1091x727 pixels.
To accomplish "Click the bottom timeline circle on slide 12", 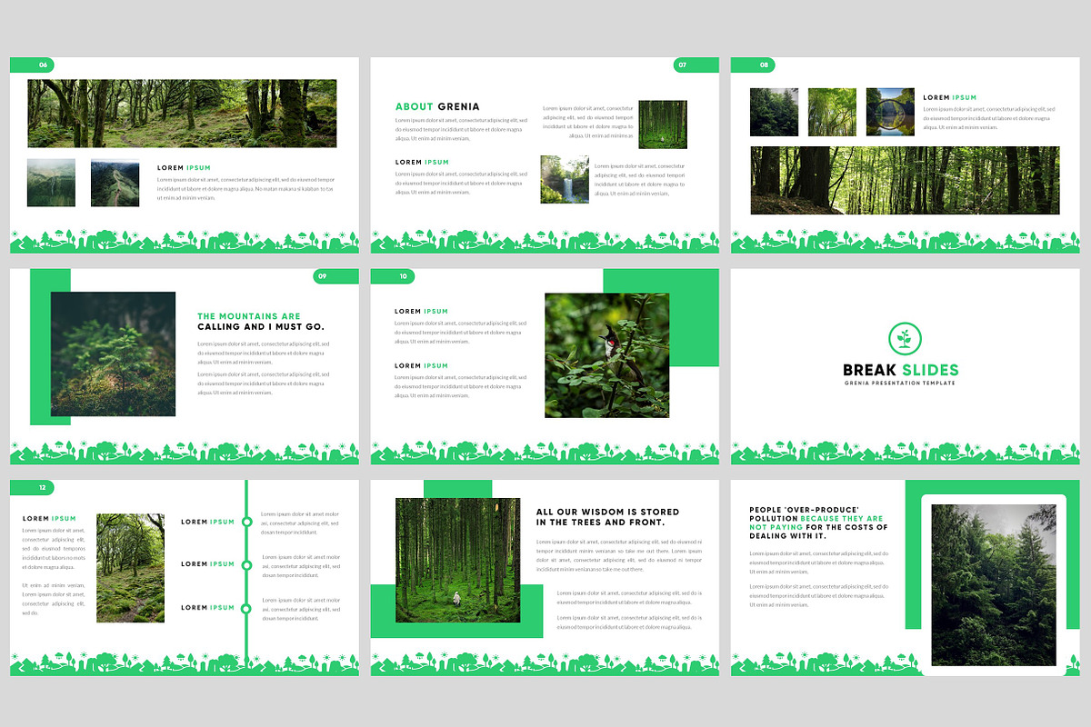I will (x=245, y=607).
